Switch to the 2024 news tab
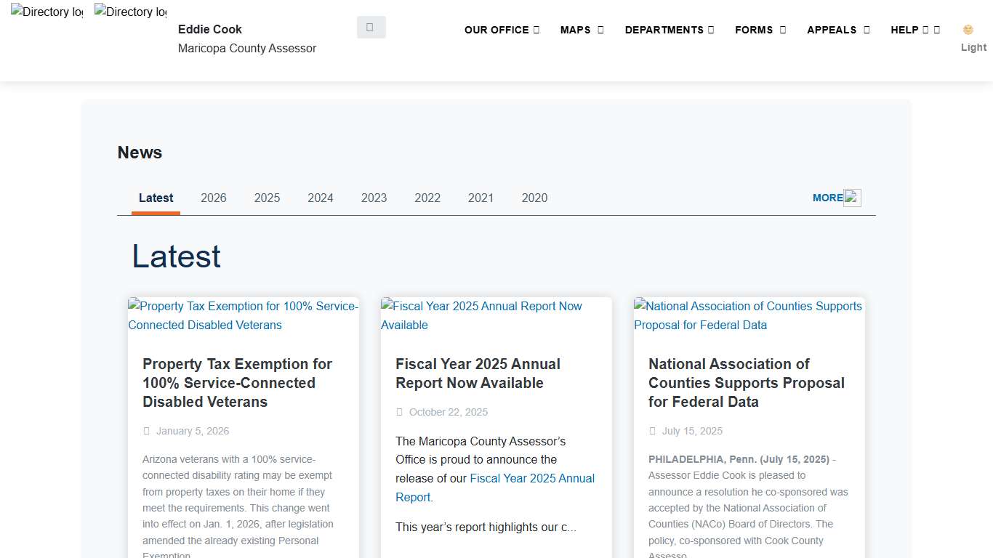The image size is (993, 558). point(321,198)
